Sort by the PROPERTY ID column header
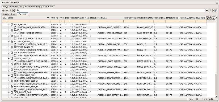 tap(130, 18)
